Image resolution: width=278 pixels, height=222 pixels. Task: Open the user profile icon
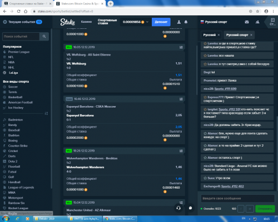point(179,22)
